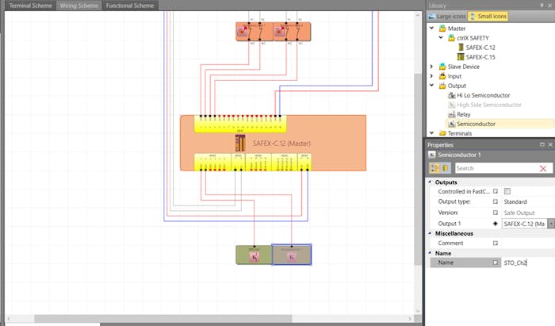Open the Output 1 dropdown arrow
The width and height of the screenshot is (555, 326).
click(x=551, y=224)
